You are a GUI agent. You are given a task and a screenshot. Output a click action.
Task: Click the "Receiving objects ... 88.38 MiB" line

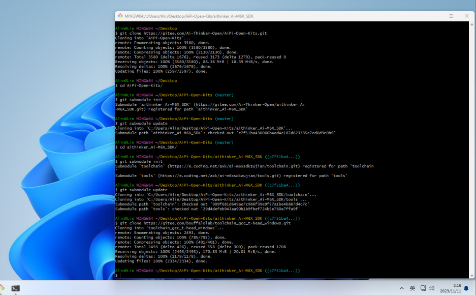194,62
